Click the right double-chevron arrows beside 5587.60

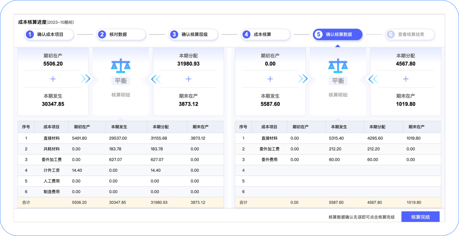(x=303, y=79)
